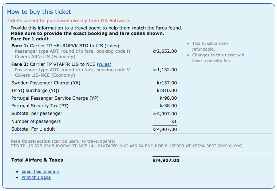Click the Sweden Passenger Charge (YA) label

point(46,83)
